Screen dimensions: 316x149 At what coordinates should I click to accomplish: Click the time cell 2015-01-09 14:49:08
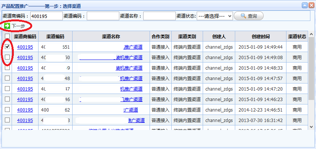click(261, 57)
